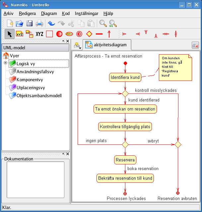Image resolution: width=202 pixels, height=212 pixels.
Task: Open a file with the folder icon
Action: (20, 23)
